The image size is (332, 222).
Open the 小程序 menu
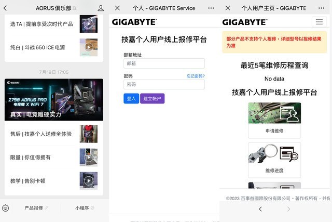(x=85, y=208)
